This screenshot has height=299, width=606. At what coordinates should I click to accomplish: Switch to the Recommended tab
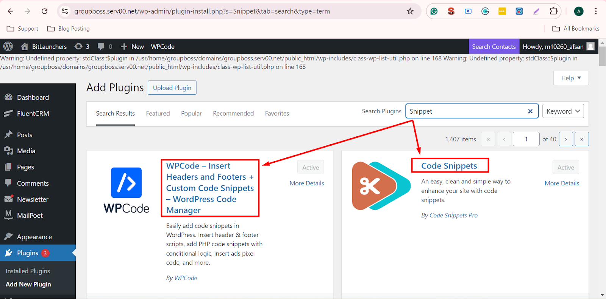click(233, 113)
